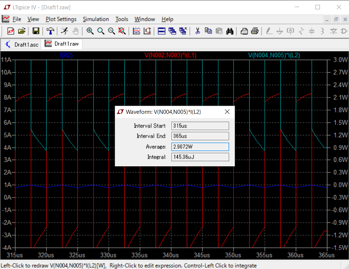Viewport: 349px width, 269px height.
Task: Select the Zoom In magnifier icon
Action: click(x=90, y=31)
